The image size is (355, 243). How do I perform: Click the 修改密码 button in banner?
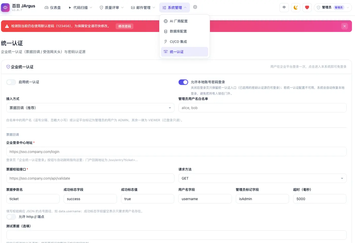tap(125, 26)
